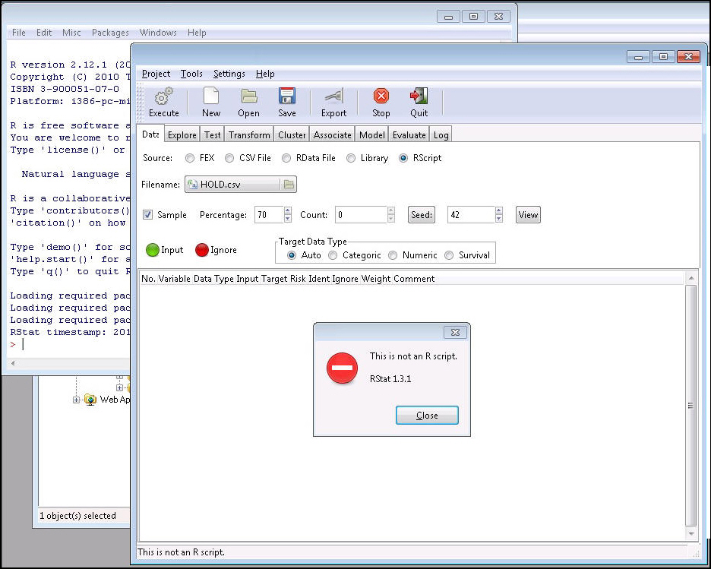Toggle the Sample checkbox

point(148,214)
